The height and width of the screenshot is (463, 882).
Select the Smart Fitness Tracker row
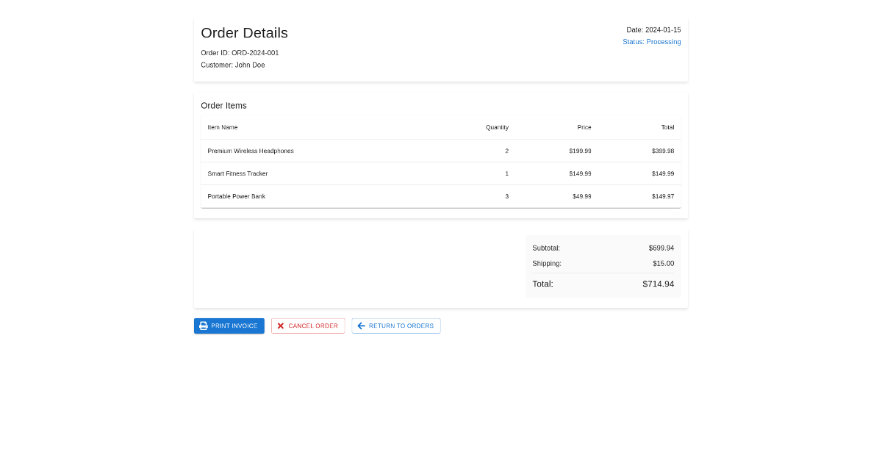coord(441,173)
